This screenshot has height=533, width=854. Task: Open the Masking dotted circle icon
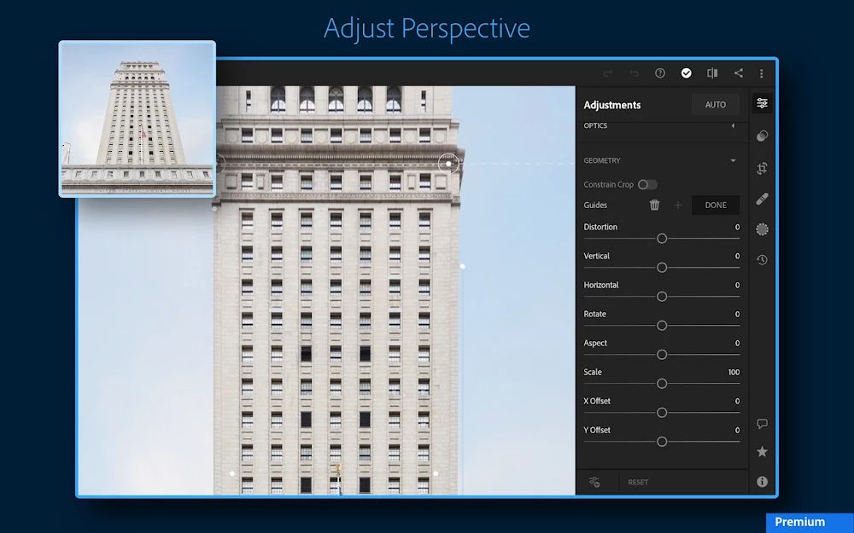[x=762, y=229]
